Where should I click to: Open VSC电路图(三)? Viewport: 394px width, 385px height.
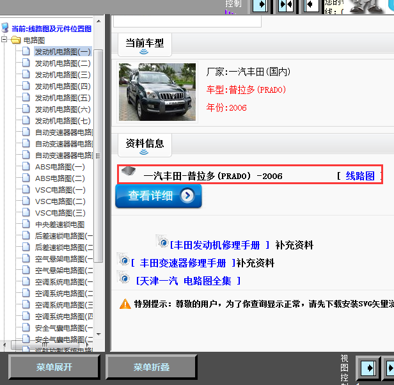point(60,214)
